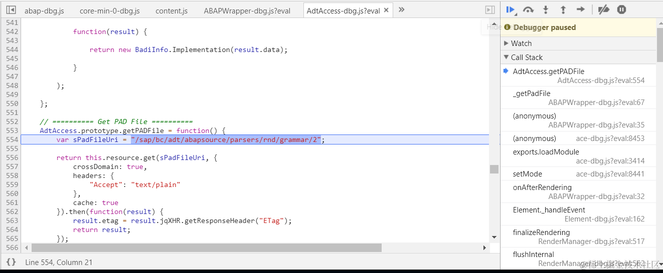
Task: Close the AdtAccess-dbg.js?eval tab
Action: click(385, 10)
